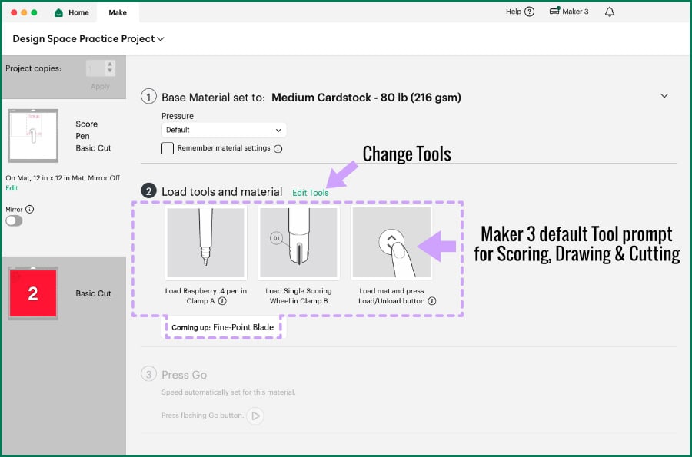This screenshot has height=457, width=692.
Task: Click the pen loading illustration
Action: click(205, 243)
